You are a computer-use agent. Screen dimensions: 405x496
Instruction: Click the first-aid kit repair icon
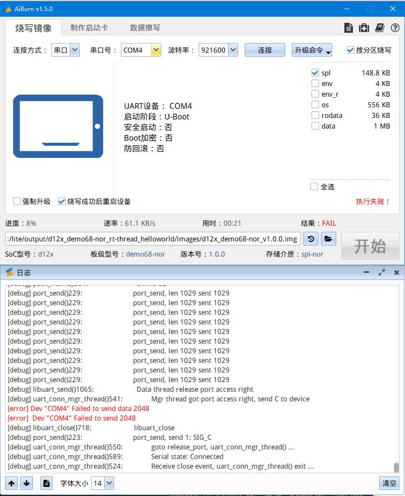pyautogui.click(x=364, y=28)
